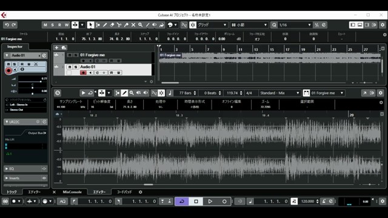Toggle Record Enable on Audio 01 track

[x=83, y=73]
